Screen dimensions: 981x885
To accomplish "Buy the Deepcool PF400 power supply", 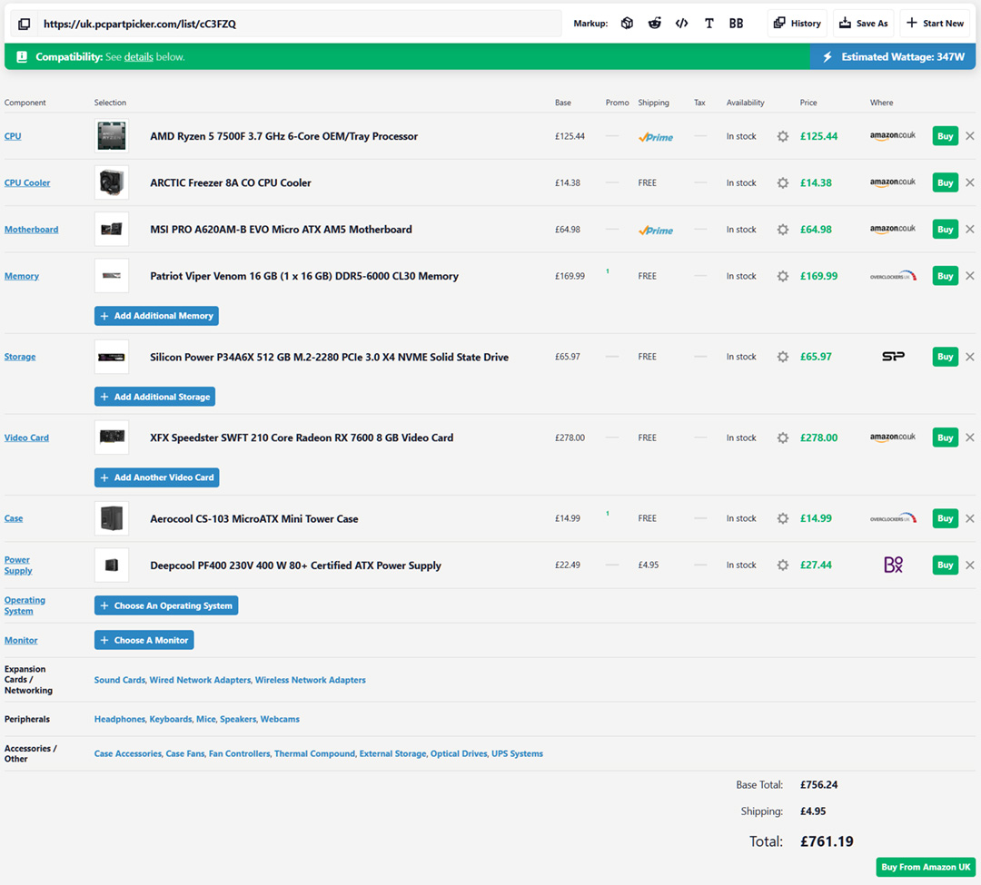I will (946, 565).
